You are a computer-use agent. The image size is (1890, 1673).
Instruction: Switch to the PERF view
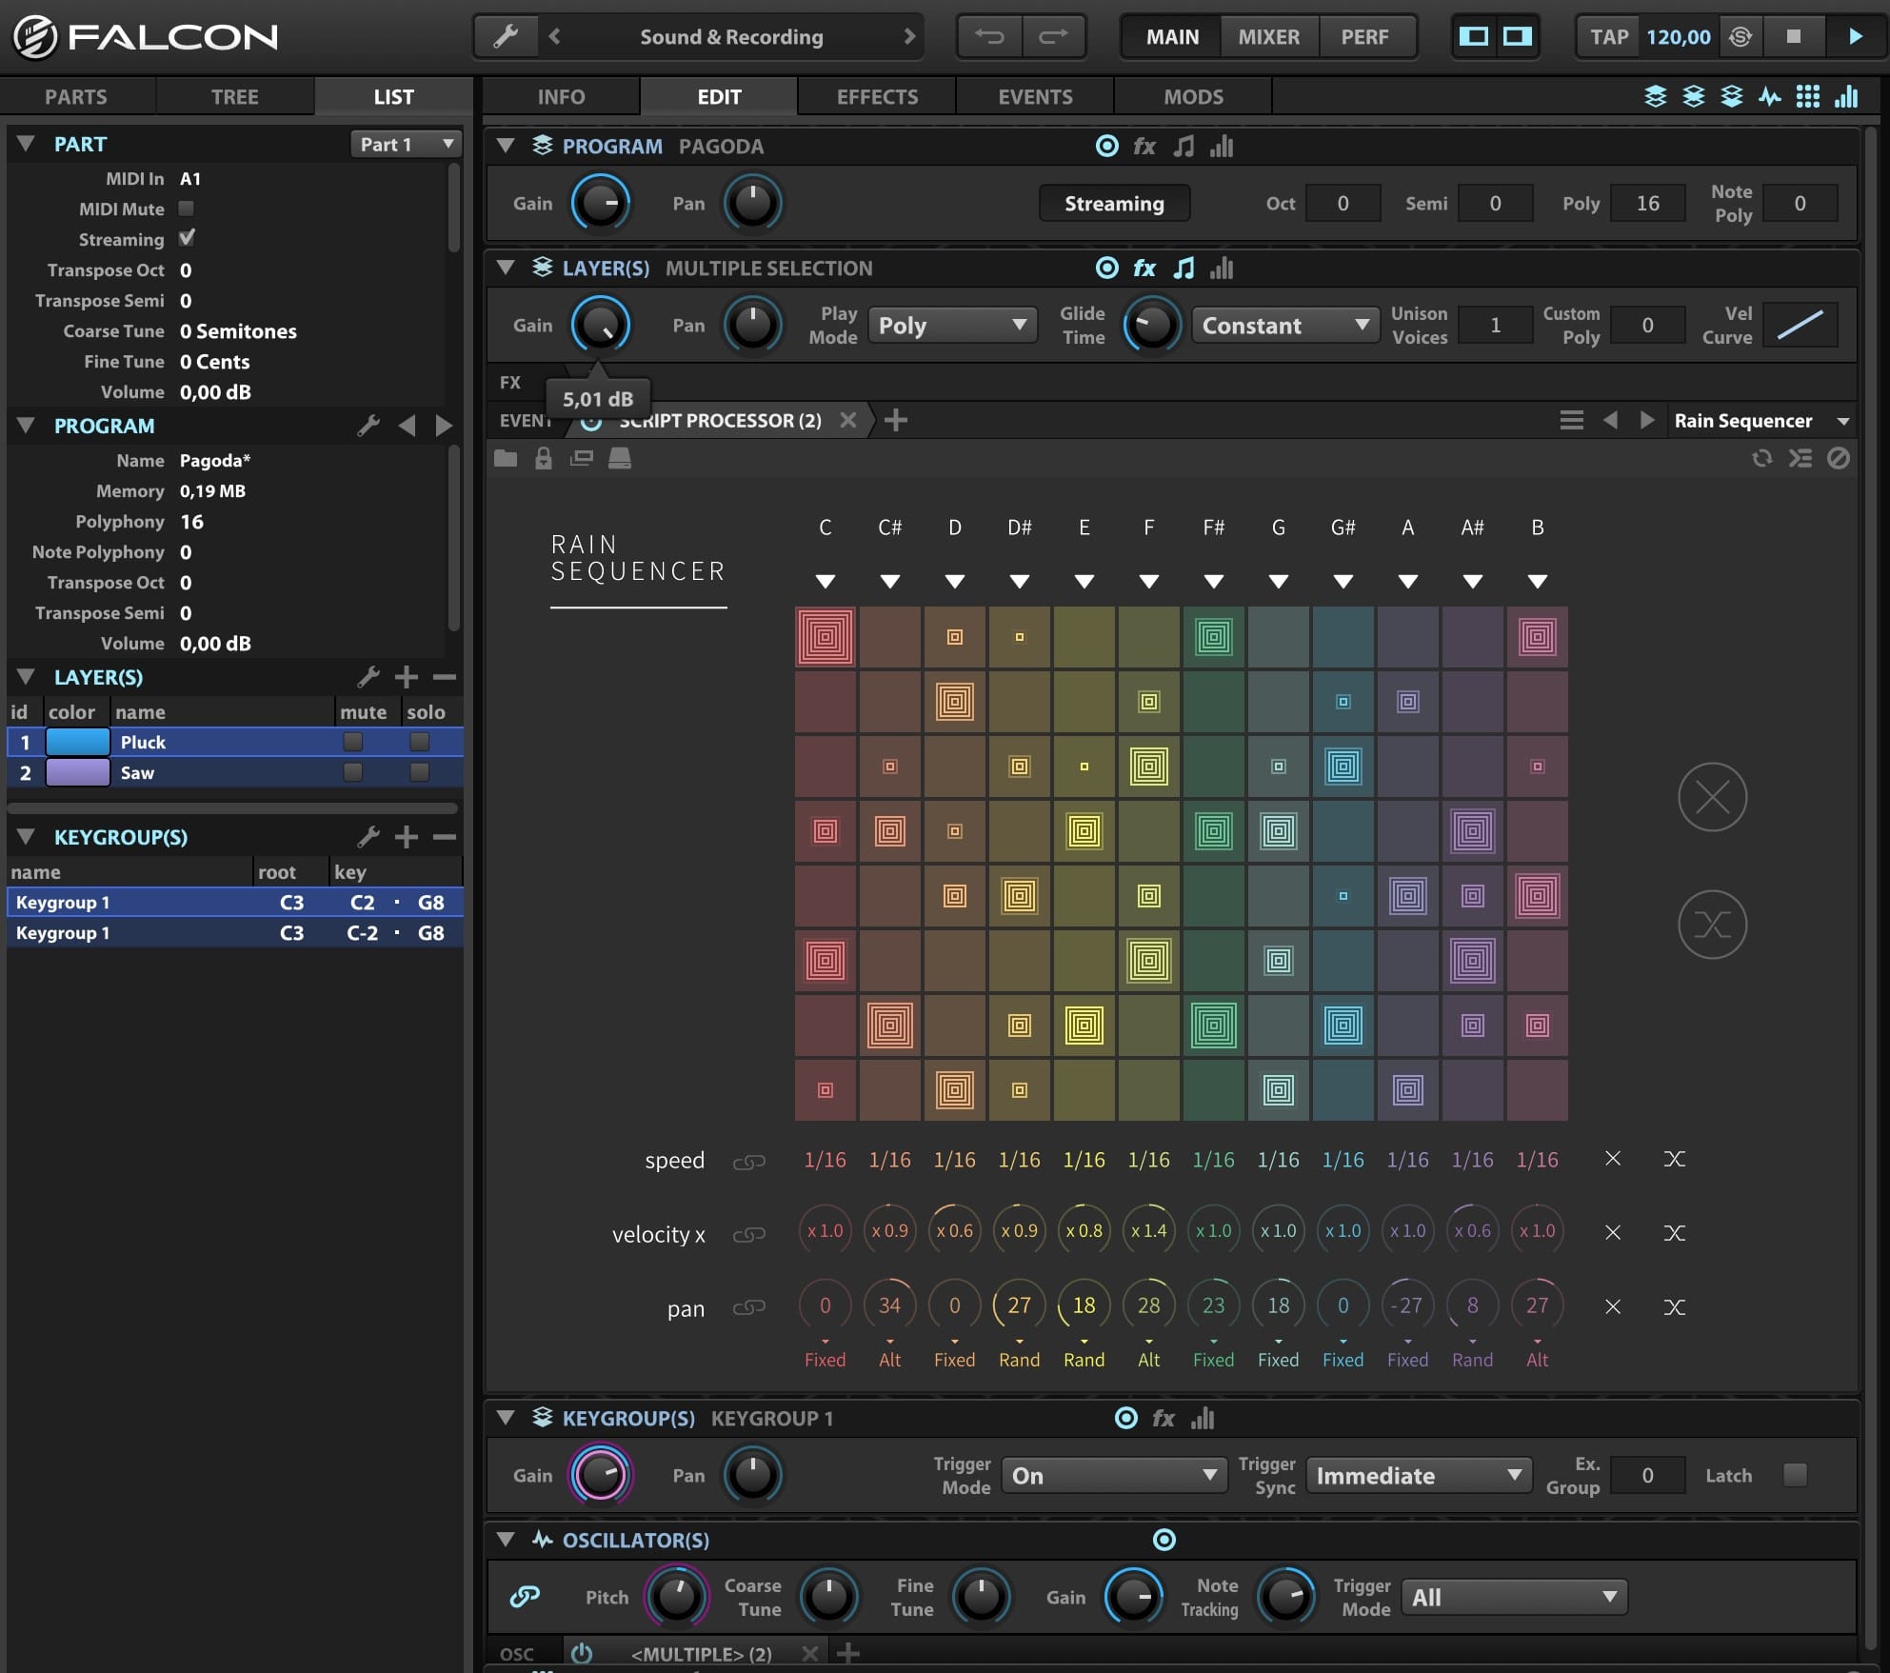(1364, 37)
